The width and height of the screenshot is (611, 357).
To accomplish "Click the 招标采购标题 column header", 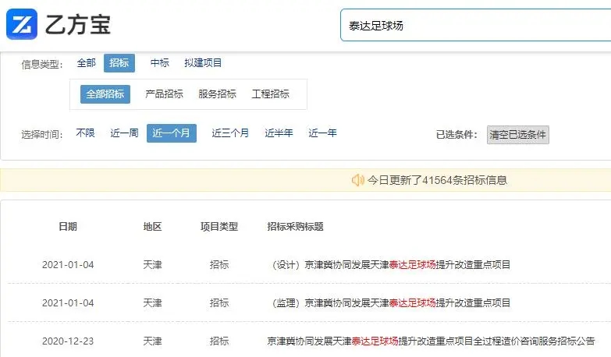I will click(296, 227).
